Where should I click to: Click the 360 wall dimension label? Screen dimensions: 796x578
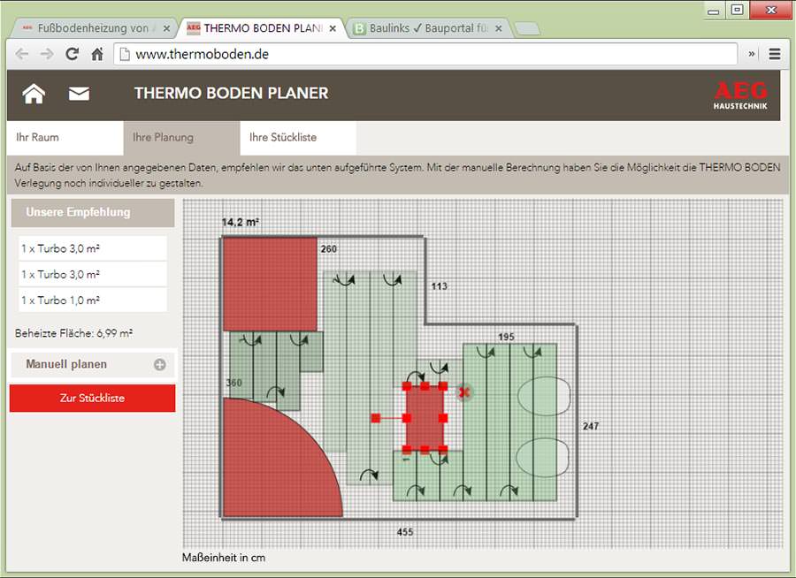tap(234, 383)
